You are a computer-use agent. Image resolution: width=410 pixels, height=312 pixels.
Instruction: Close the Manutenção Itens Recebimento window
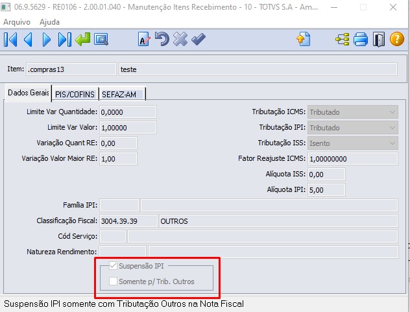pyautogui.click(x=393, y=7)
